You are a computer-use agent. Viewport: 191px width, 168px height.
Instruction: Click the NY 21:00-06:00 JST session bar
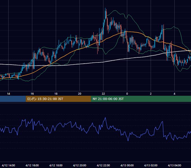(141, 99)
